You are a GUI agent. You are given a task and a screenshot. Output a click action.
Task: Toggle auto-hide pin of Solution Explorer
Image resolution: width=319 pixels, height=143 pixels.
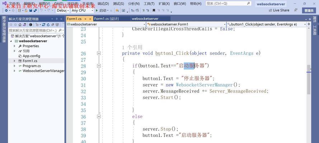(x=57, y=19)
